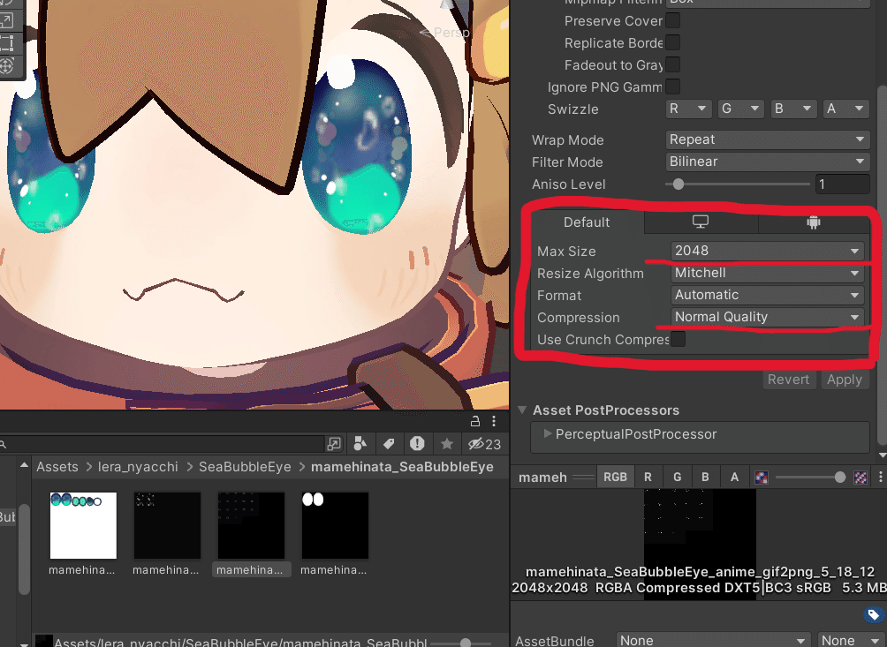The image size is (887, 647).
Task: Toggle the Project window lock icon
Action: tap(475, 421)
